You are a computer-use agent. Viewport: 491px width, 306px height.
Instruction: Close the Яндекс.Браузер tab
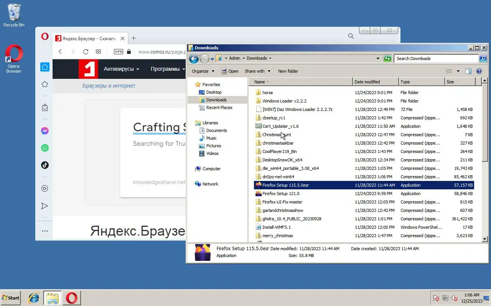[122, 38]
